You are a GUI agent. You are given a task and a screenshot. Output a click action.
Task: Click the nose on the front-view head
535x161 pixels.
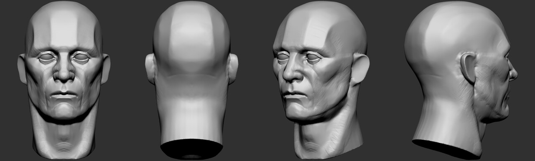[x=64, y=71]
